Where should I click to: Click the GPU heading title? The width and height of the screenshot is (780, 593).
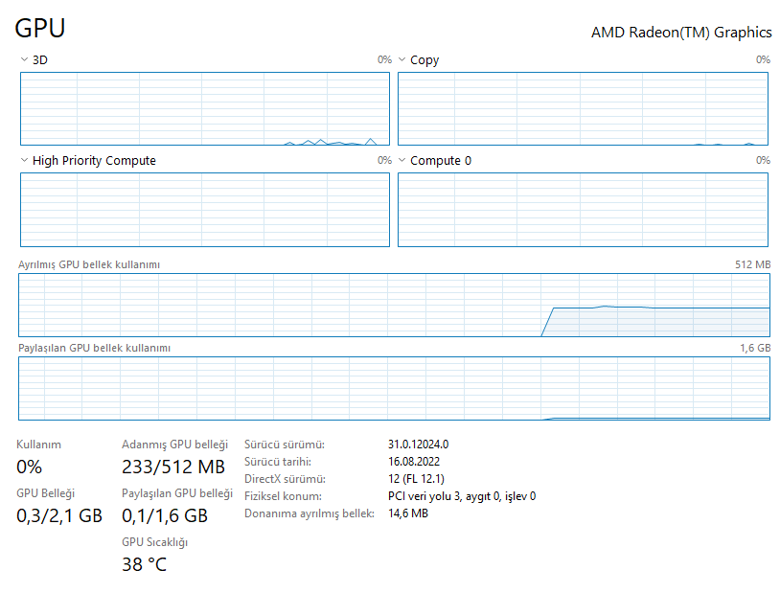tap(40, 28)
